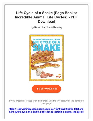Click the second line of the URL link
The image size is (93, 121).
[46, 112]
